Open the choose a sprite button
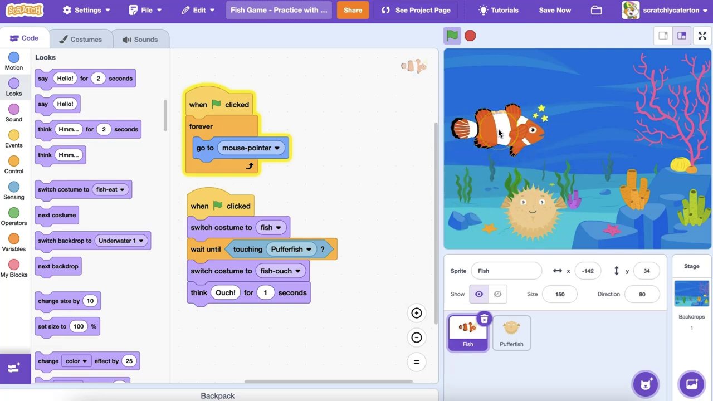The image size is (713, 401). tap(646, 384)
